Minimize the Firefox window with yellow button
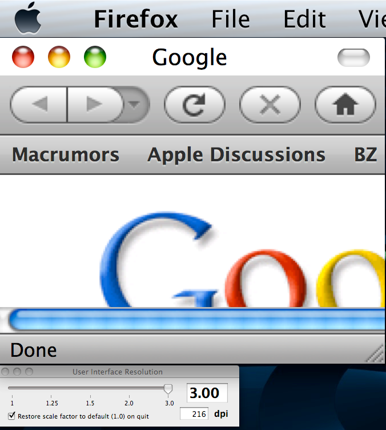 59,57
